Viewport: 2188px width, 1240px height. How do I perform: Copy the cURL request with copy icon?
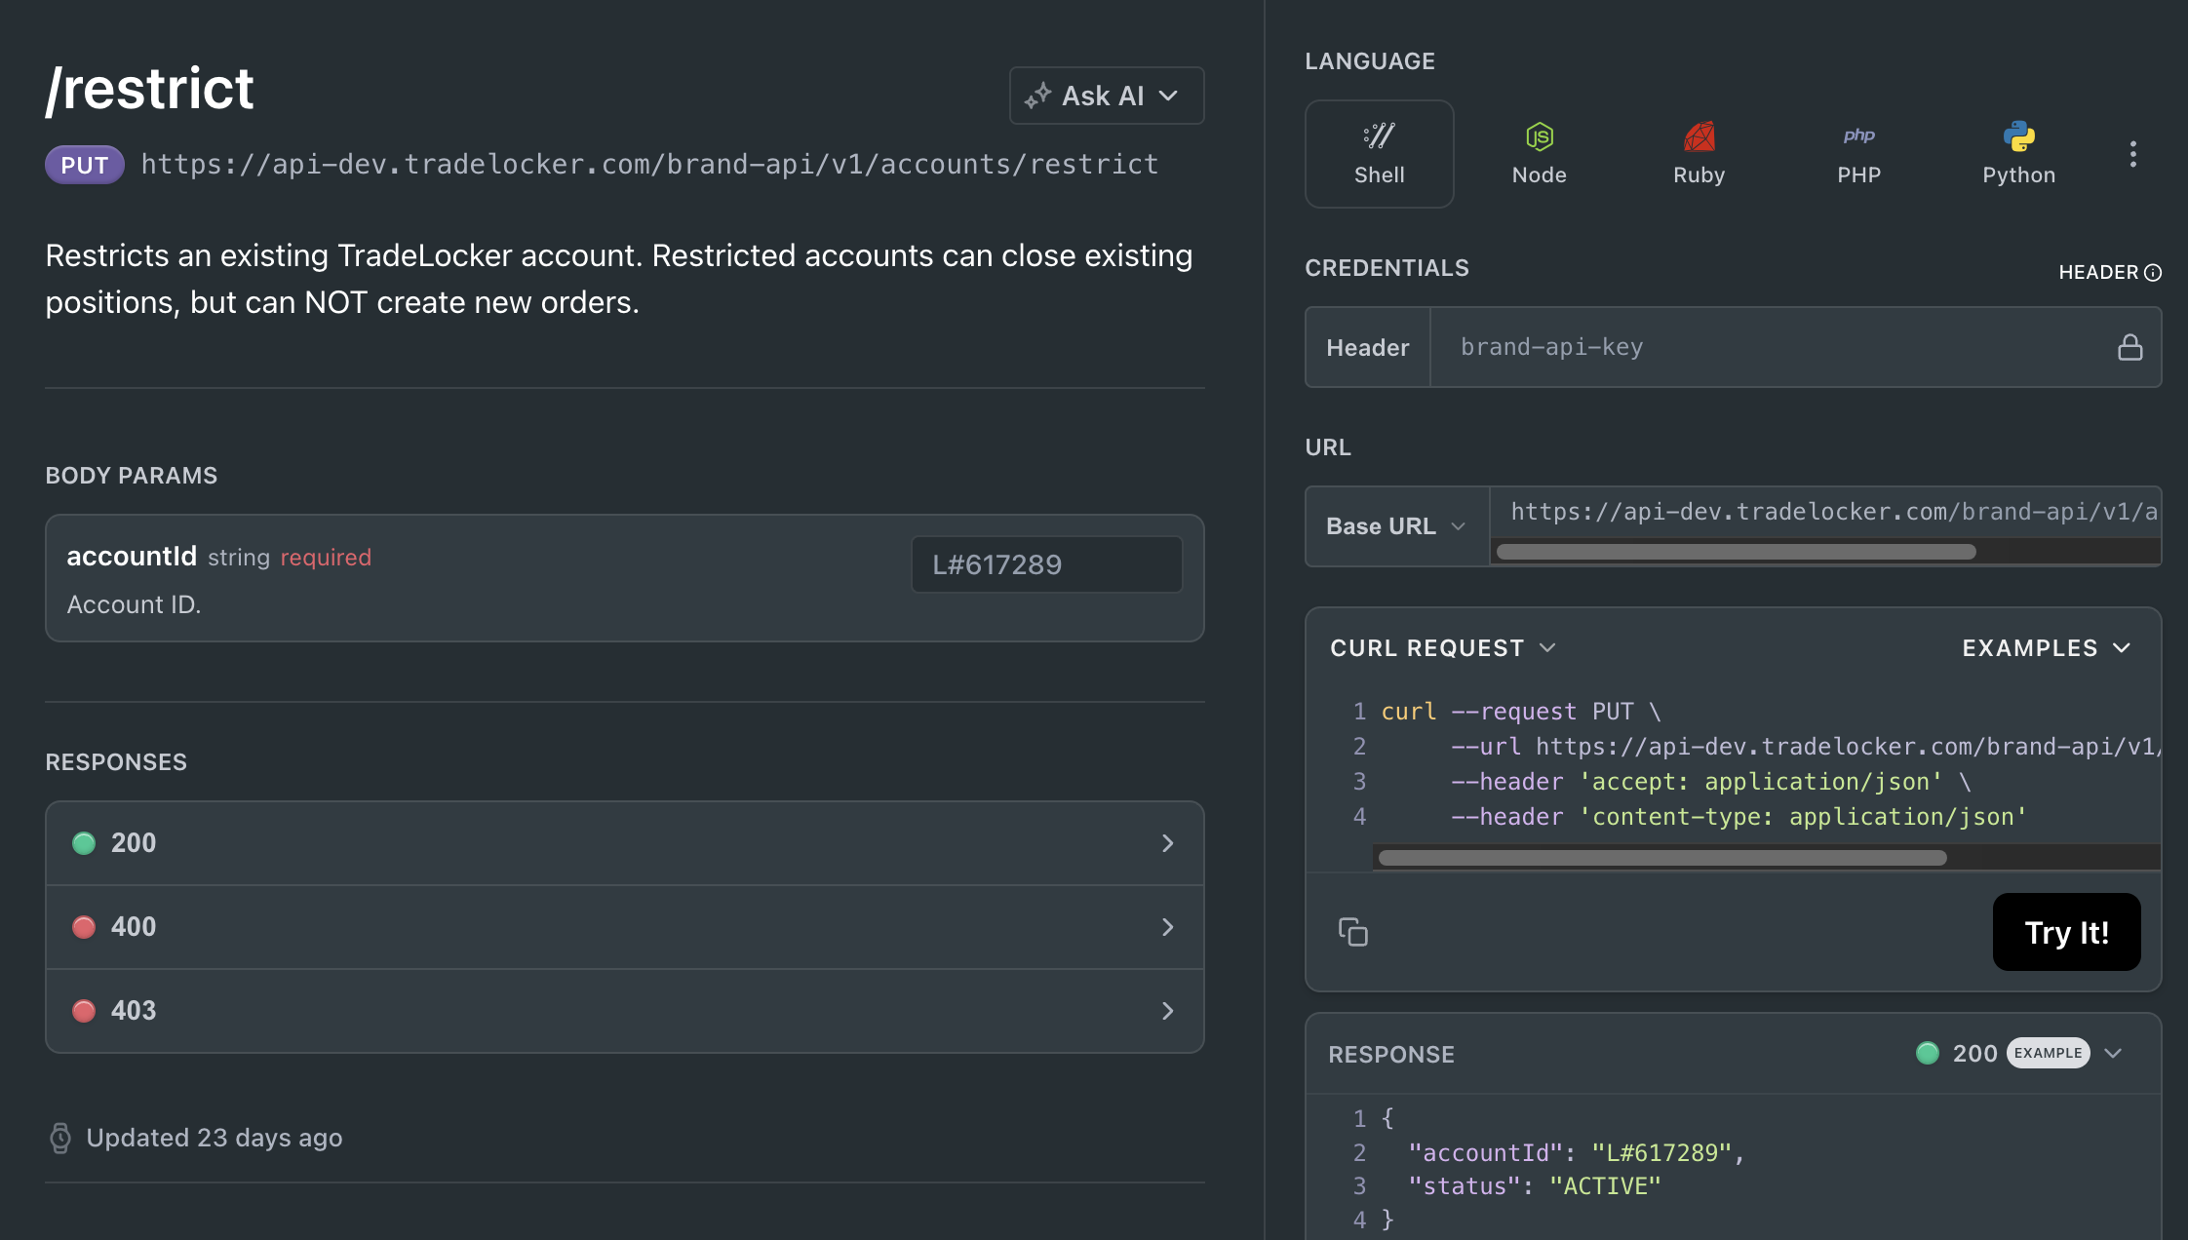pyautogui.click(x=1353, y=932)
